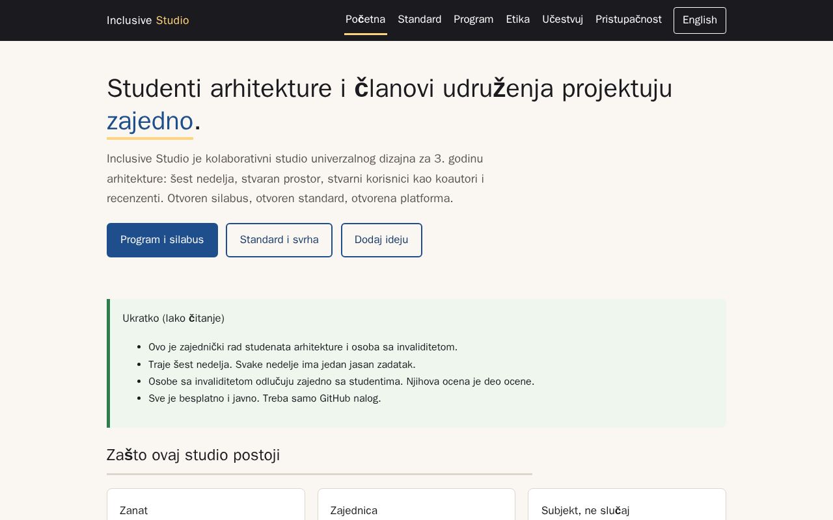
Task: Click the highlighted word 'zajedno' in heading
Action: (x=150, y=122)
